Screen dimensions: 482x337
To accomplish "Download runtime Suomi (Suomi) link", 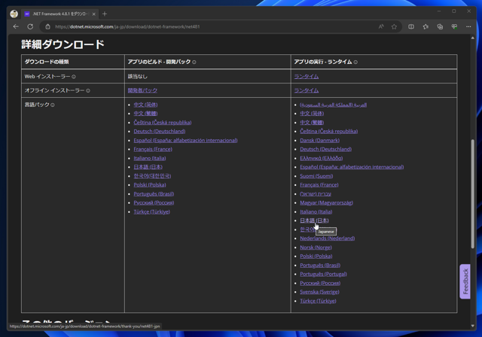I will pyautogui.click(x=316, y=176).
